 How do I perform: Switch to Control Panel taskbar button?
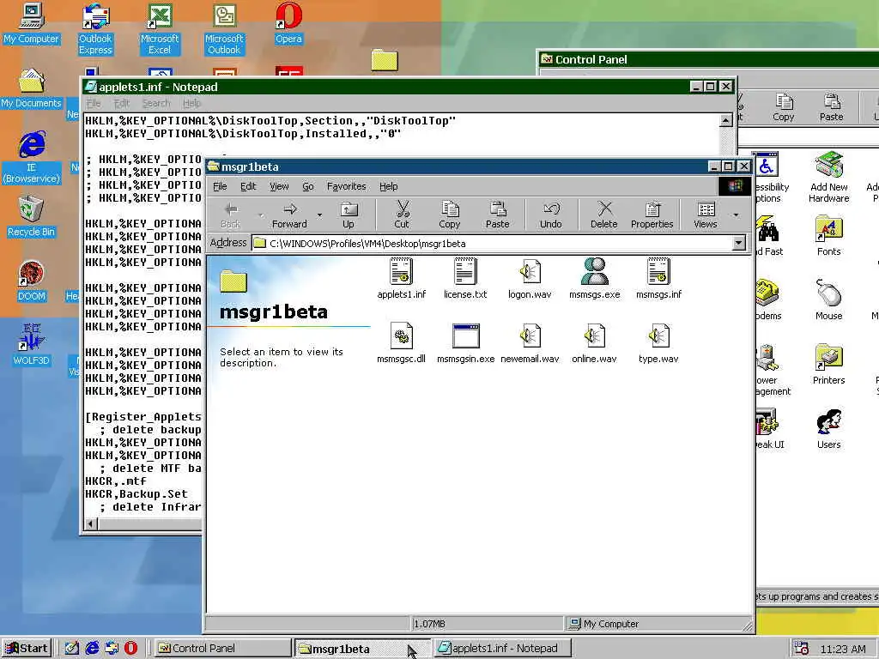(x=222, y=649)
